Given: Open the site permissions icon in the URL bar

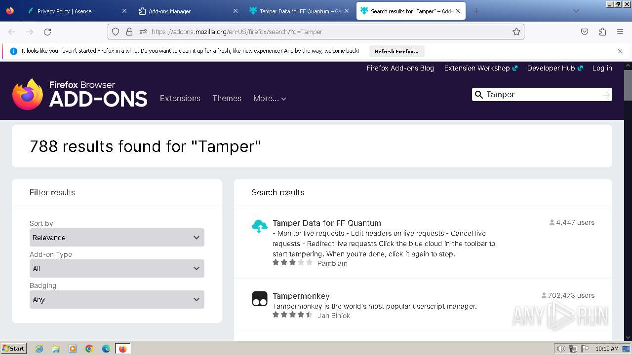Looking at the screenshot, I should [143, 32].
